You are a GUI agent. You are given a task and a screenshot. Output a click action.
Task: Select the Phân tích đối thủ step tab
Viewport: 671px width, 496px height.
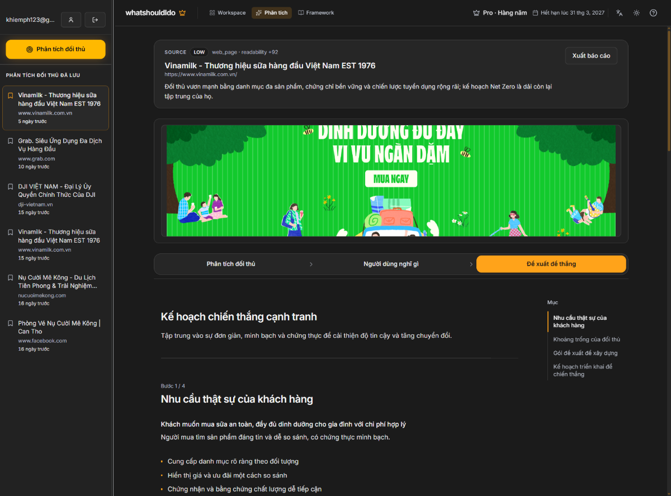(231, 264)
